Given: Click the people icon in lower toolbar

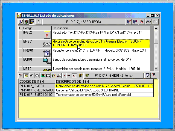Looking at the screenshot, I should click(54, 76).
